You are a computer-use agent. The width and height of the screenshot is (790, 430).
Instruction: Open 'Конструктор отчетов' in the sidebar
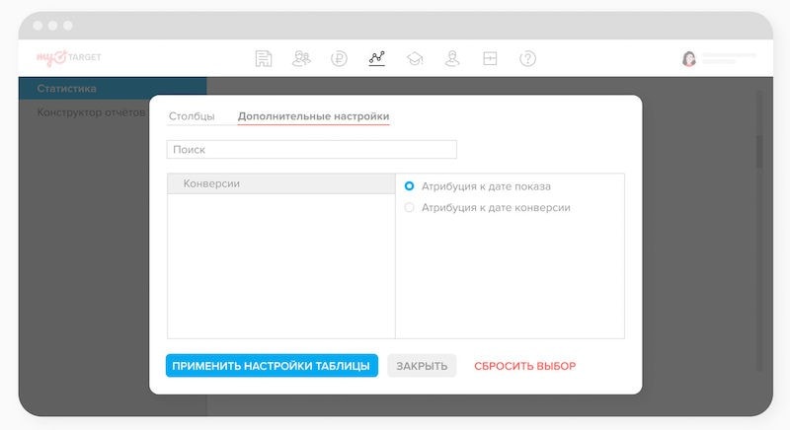(x=91, y=112)
